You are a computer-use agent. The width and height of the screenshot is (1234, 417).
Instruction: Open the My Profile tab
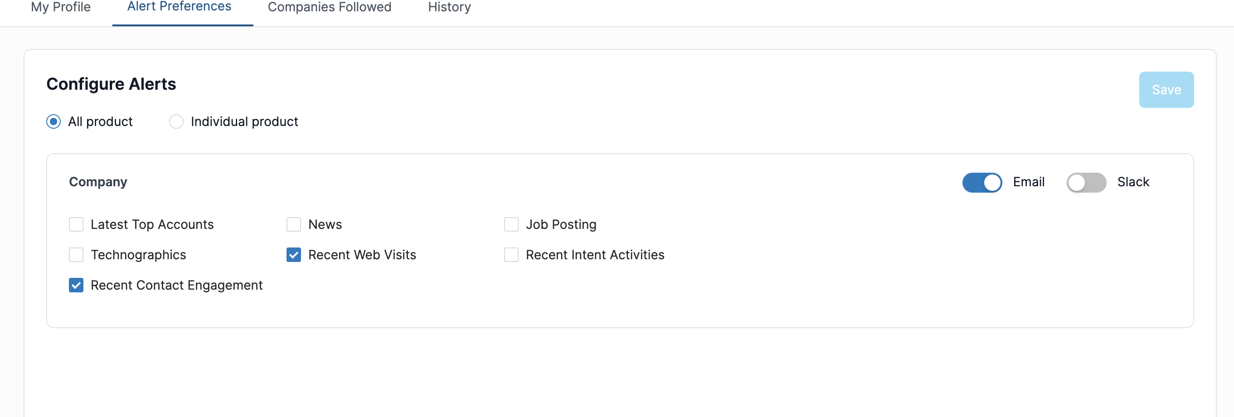61,8
